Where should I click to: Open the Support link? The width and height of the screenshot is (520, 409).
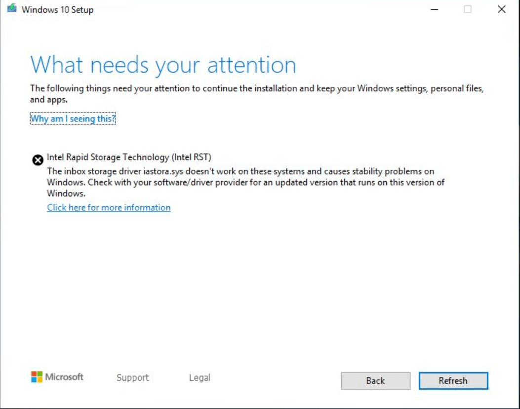133,377
